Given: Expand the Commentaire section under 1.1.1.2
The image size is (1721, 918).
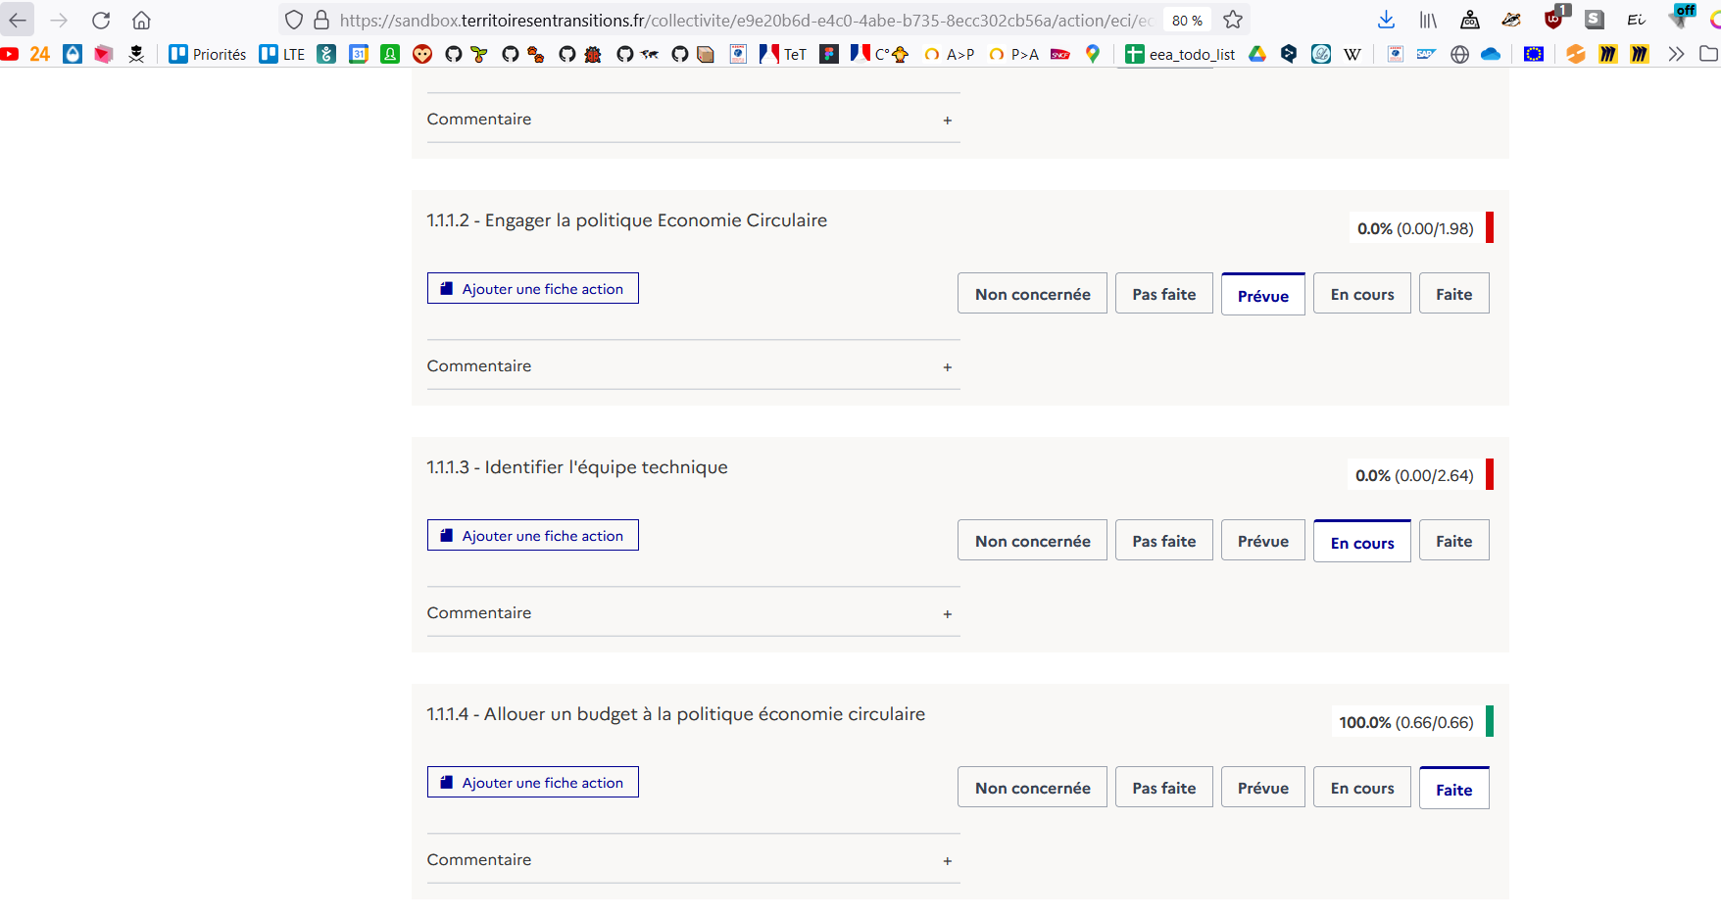Looking at the screenshot, I should pos(947,366).
